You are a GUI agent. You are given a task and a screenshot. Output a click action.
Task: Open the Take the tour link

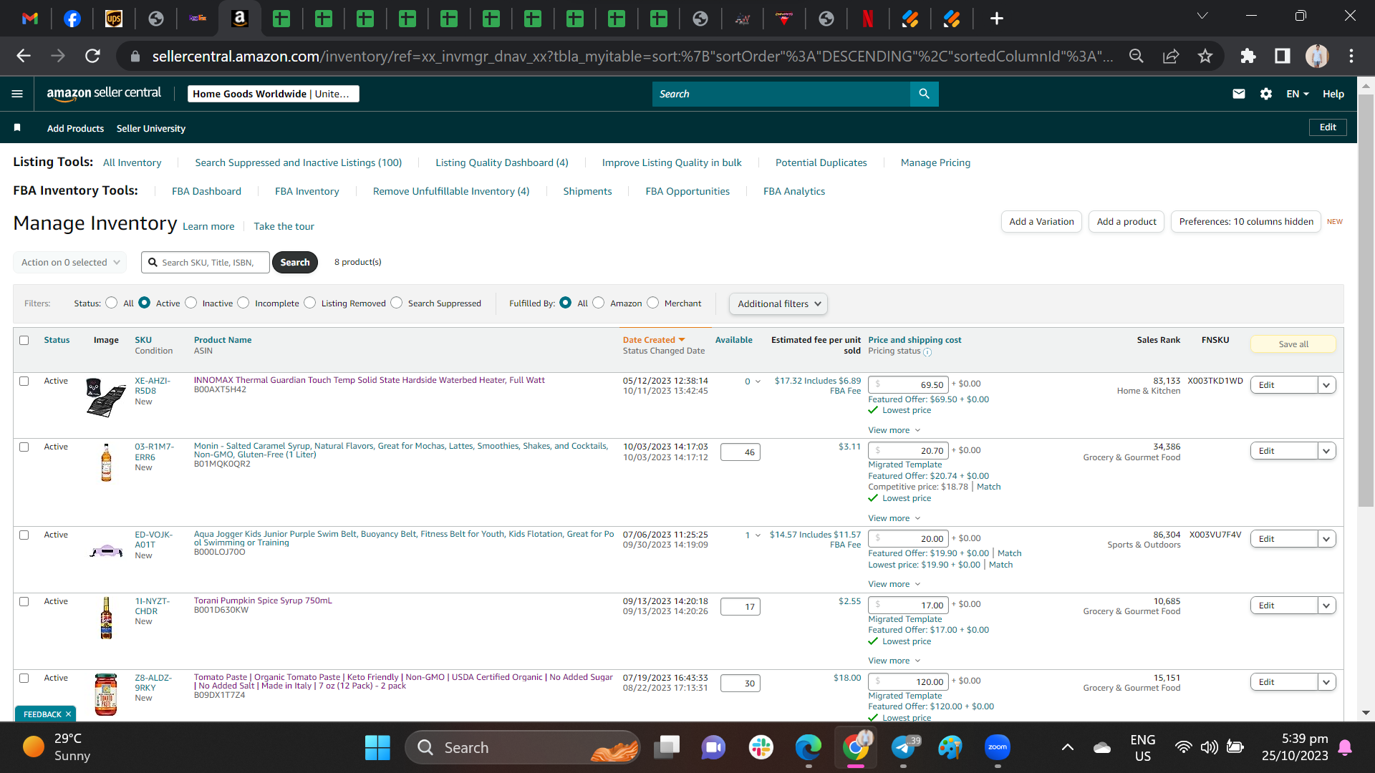(x=284, y=226)
